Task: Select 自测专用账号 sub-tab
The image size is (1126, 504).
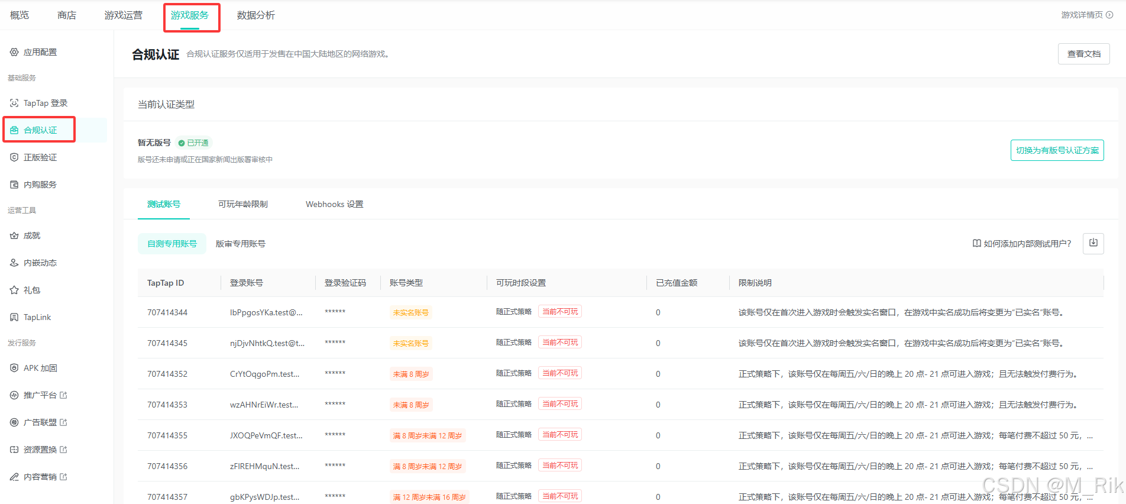Action: (x=172, y=244)
